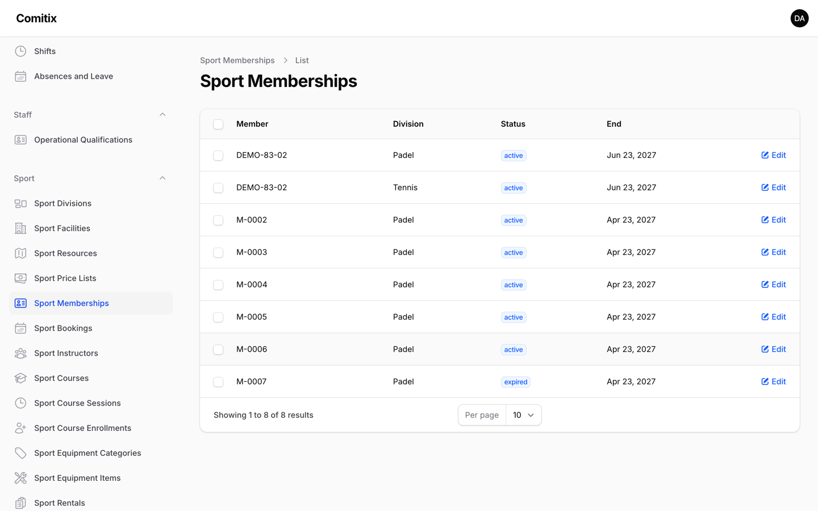Click the Tennis division cell

click(405, 187)
